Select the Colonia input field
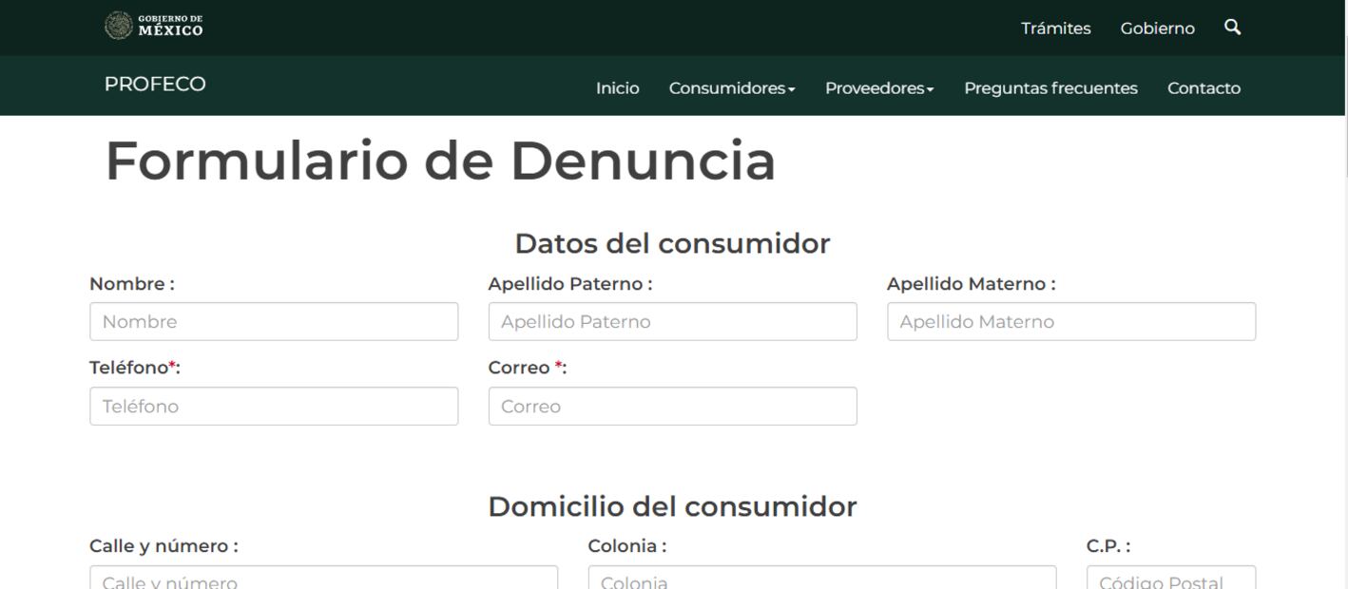Screen dimensions: 1348x589 [x=821, y=579]
